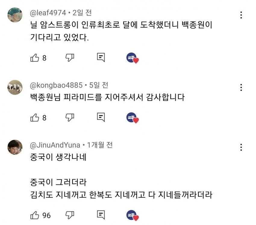Like the @JinuAndYuna comment
The image size is (256, 225).
point(35,215)
